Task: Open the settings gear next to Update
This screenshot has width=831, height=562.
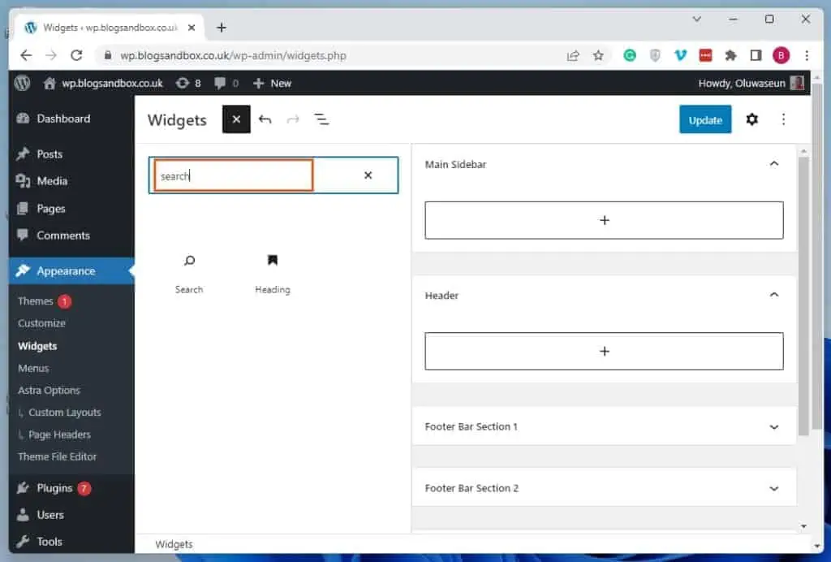Action: [751, 119]
